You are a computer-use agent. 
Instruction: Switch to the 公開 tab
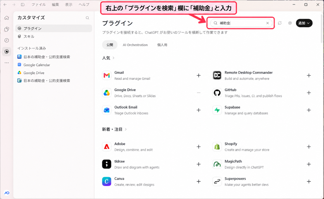pos(110,45)
